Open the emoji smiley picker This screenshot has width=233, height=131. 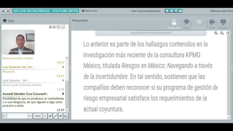tap(5, 116)
